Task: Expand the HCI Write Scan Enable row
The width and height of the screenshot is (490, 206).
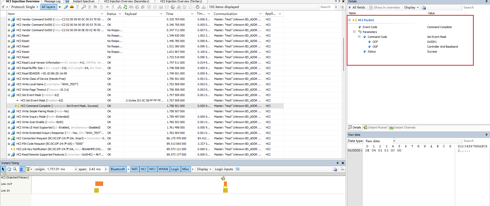Action: [9, 122]
